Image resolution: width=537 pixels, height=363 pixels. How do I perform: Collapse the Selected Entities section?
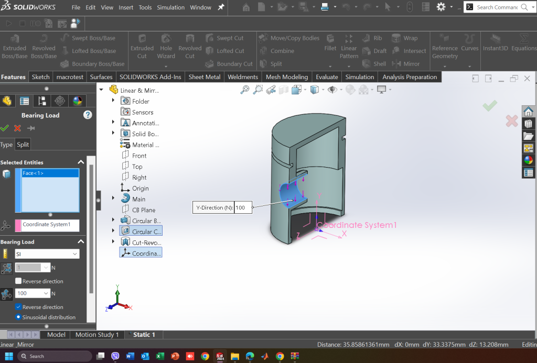(x=81, y=162)
